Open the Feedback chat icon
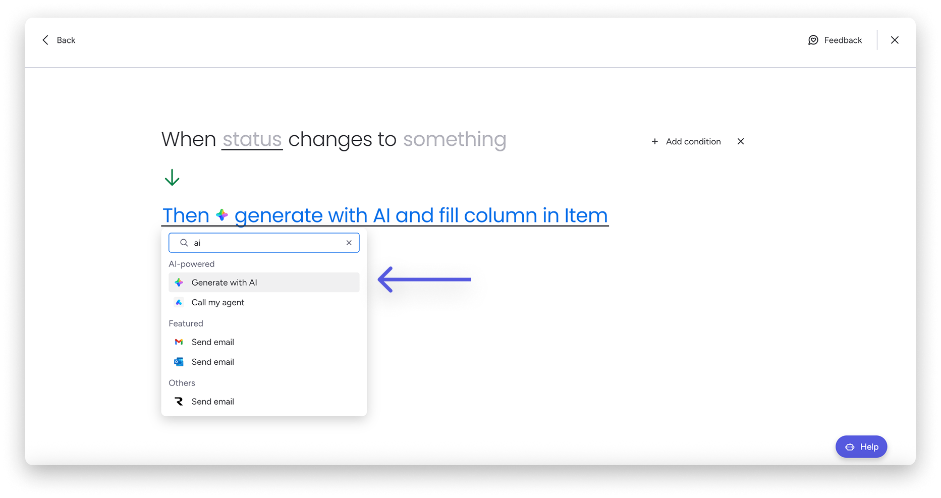 (x=813, y=40)
